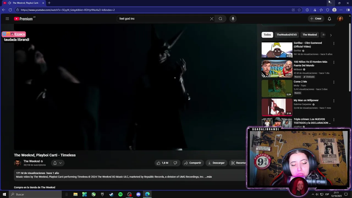Open 100 Niños Vs El Hombre thumbnail

tap(277, 69)
